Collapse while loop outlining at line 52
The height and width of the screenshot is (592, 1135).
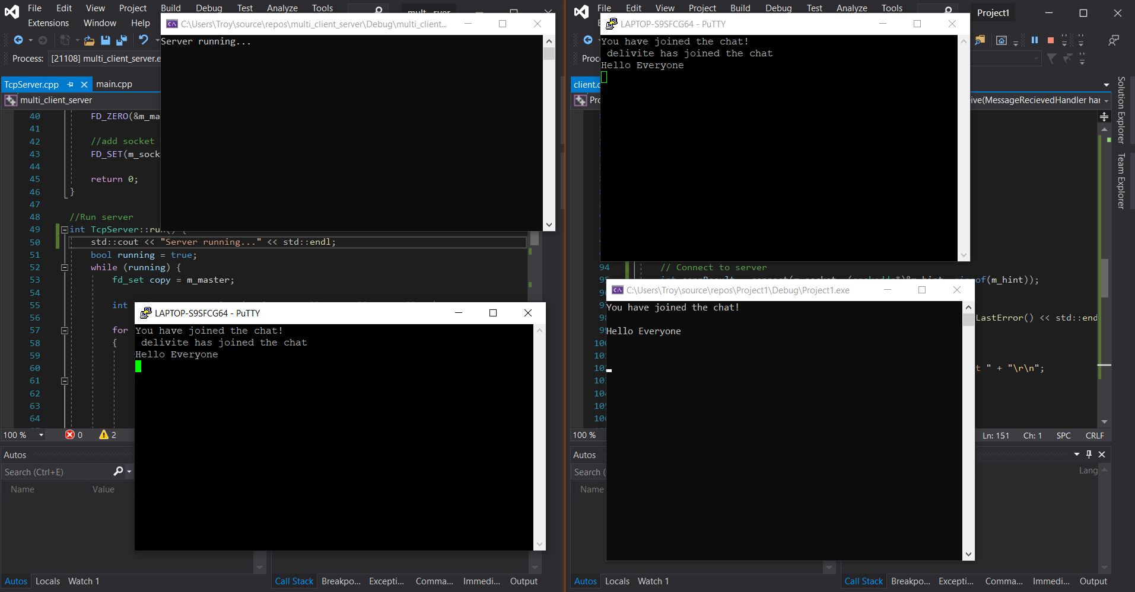pos(65,267)
